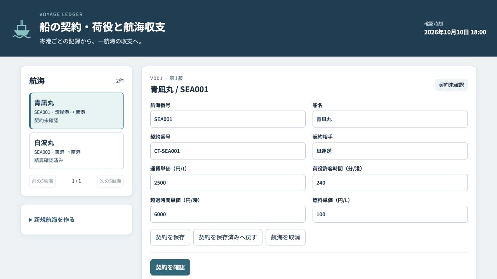Click V001 · 第1版 version text

click(x=167, y=78)
